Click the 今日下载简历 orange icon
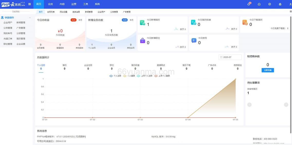Screen dimensions: 292x145 click(x=245, y=22)
